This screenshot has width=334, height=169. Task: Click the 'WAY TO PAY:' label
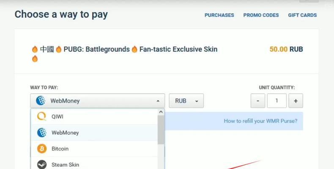pos(44,87)
